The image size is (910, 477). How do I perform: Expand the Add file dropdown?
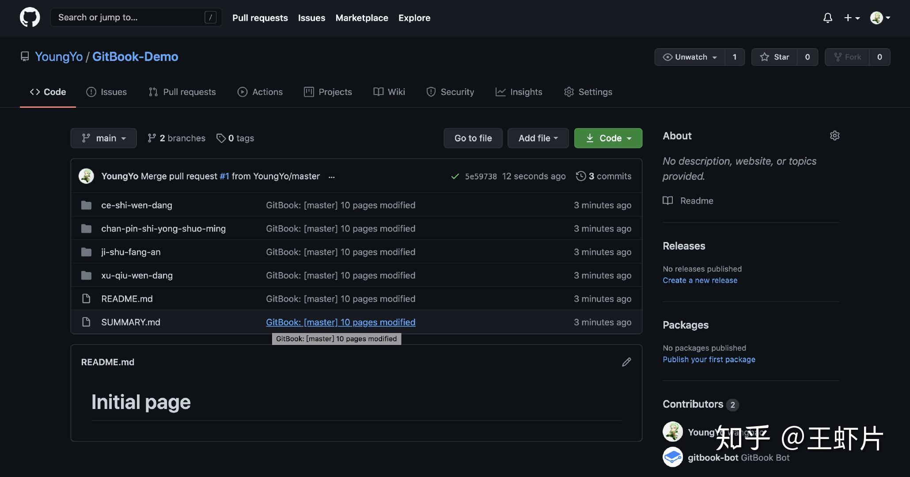tap(538, 138)
